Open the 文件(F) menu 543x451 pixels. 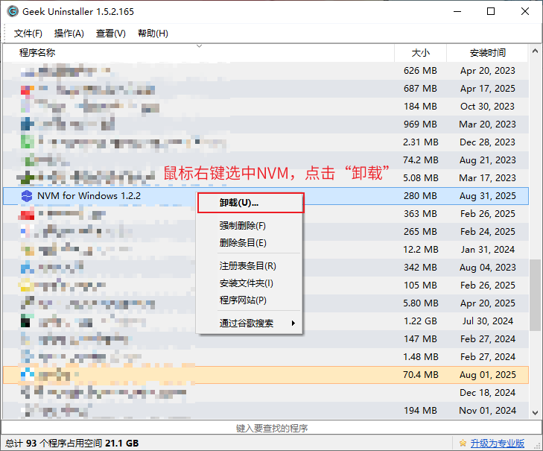click(x=28, y=34)
